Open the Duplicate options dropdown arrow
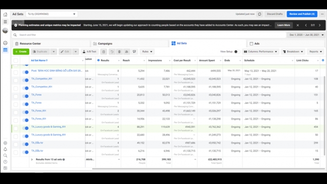This screenshot has height=184, width=327. (54, 52)
